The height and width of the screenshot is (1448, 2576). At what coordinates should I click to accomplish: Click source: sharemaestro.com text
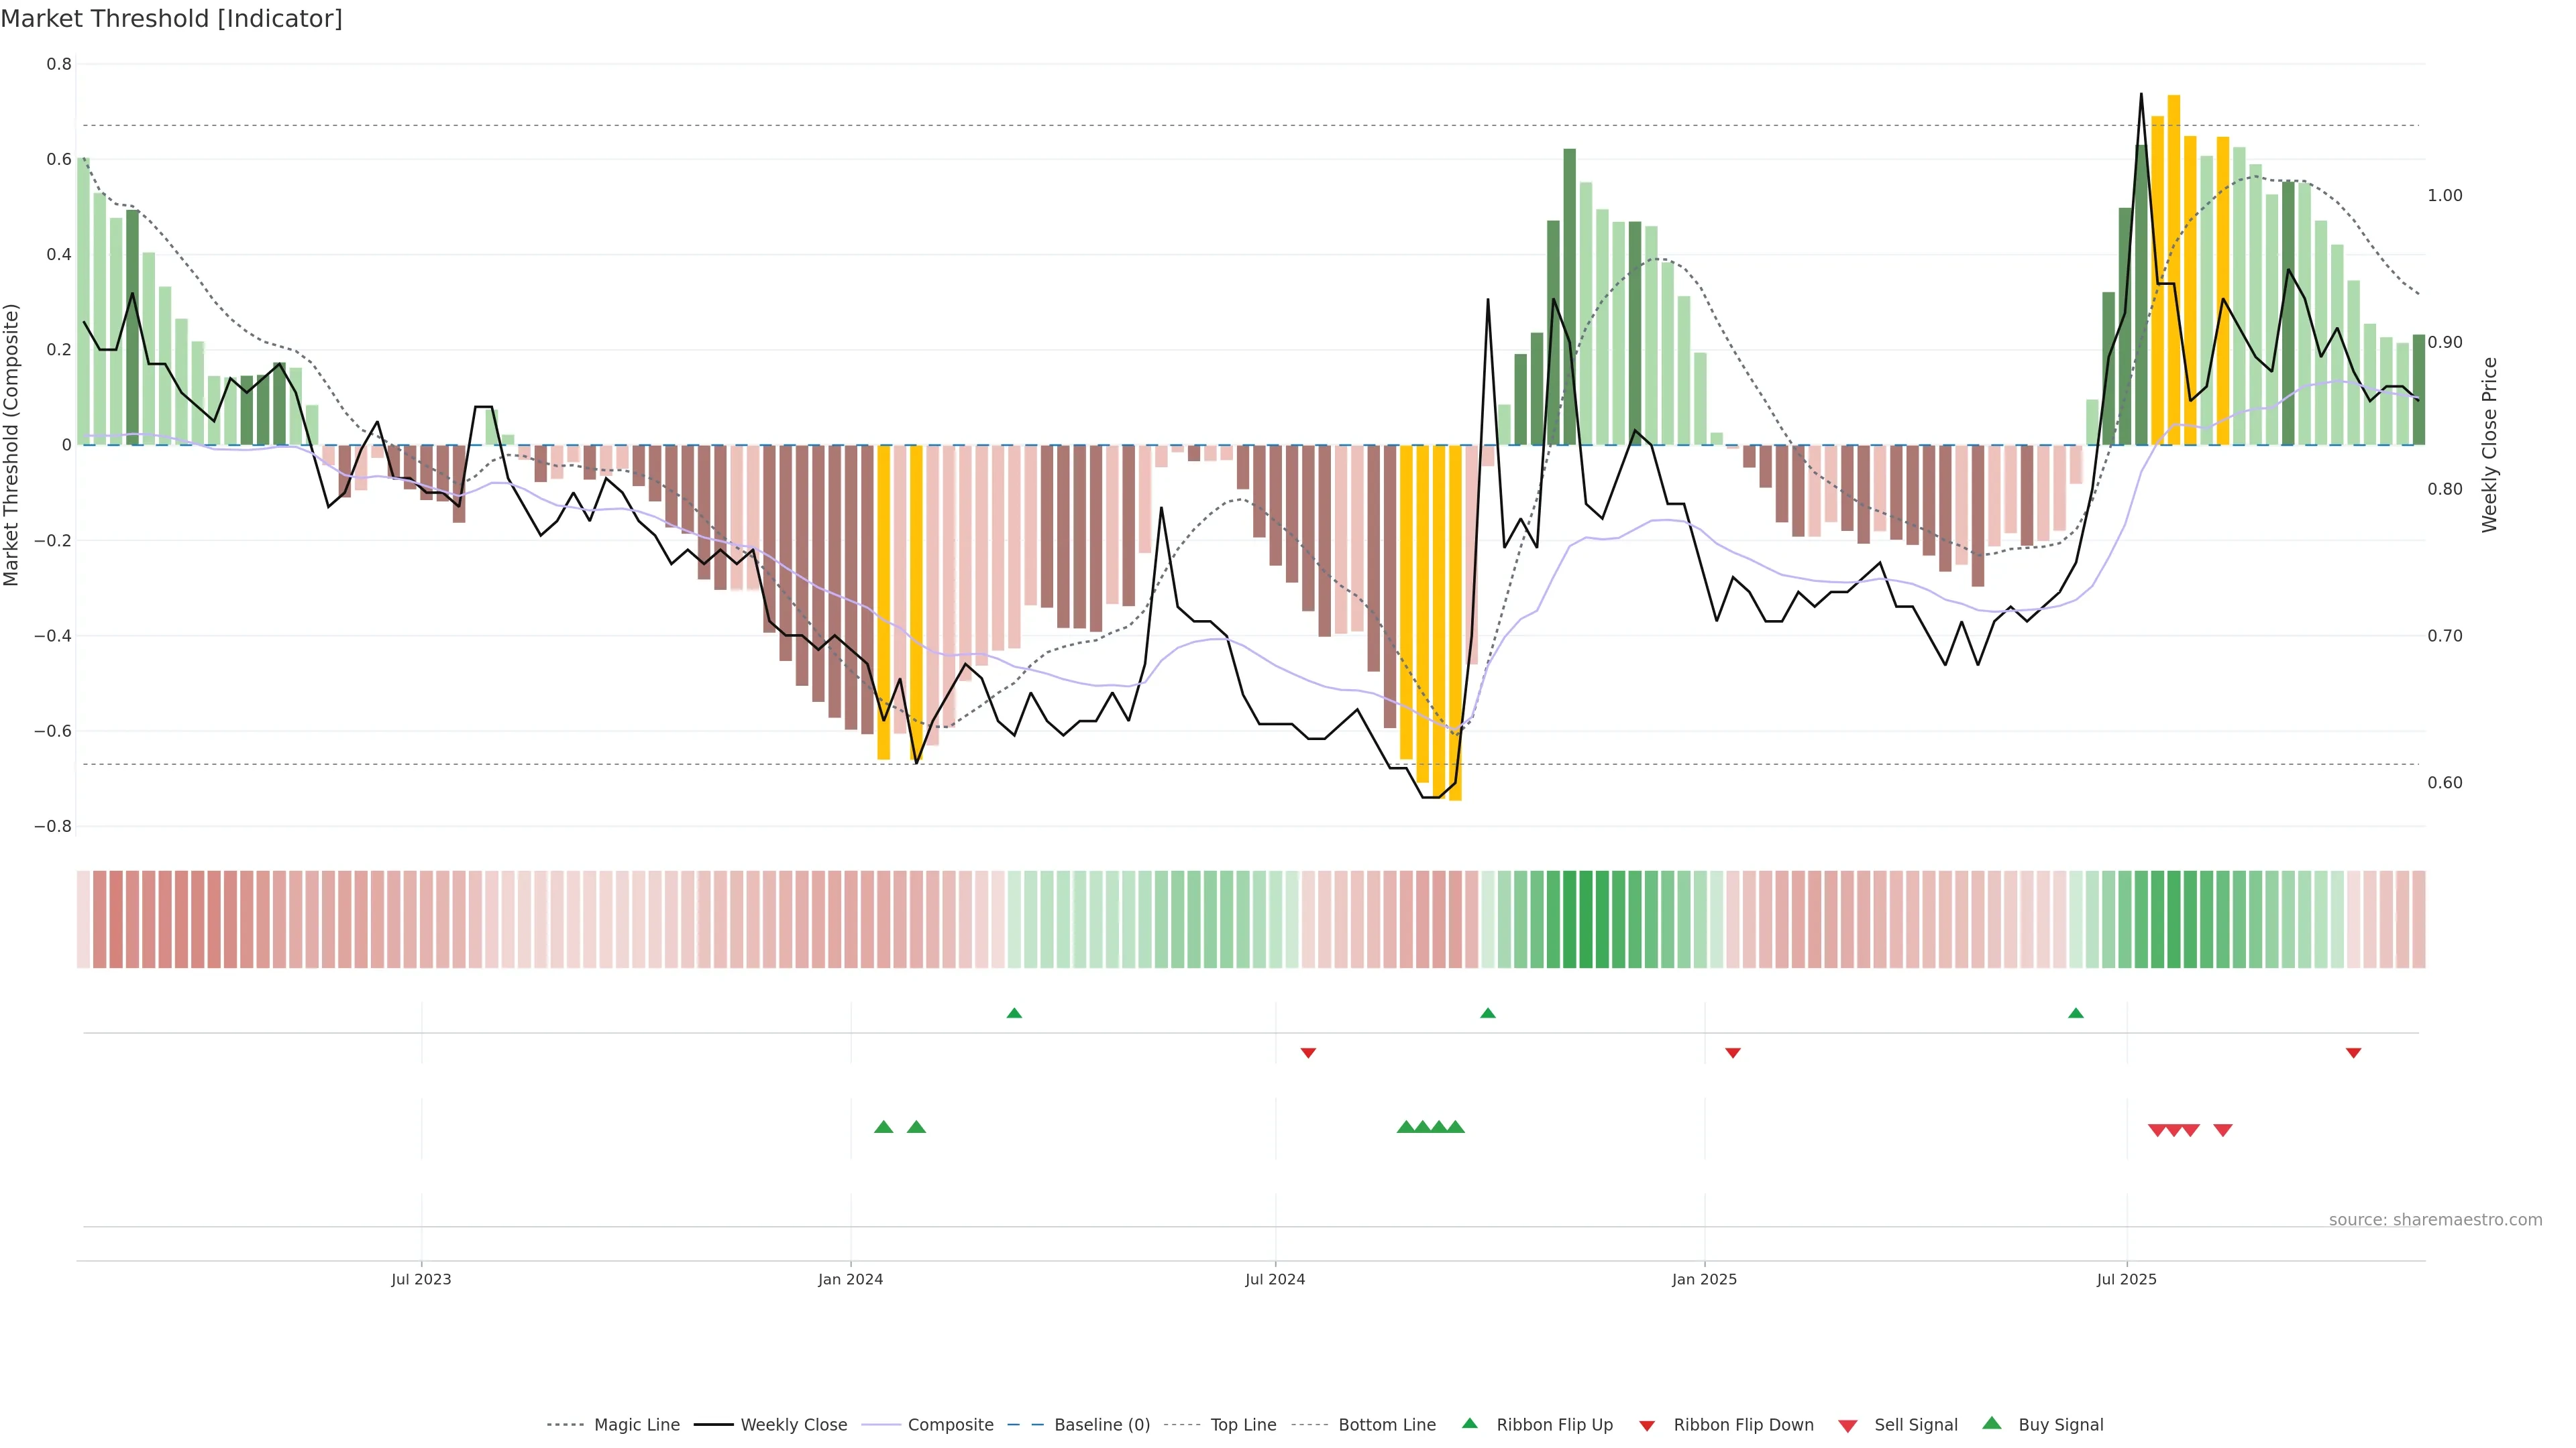coord(2435,1220)
